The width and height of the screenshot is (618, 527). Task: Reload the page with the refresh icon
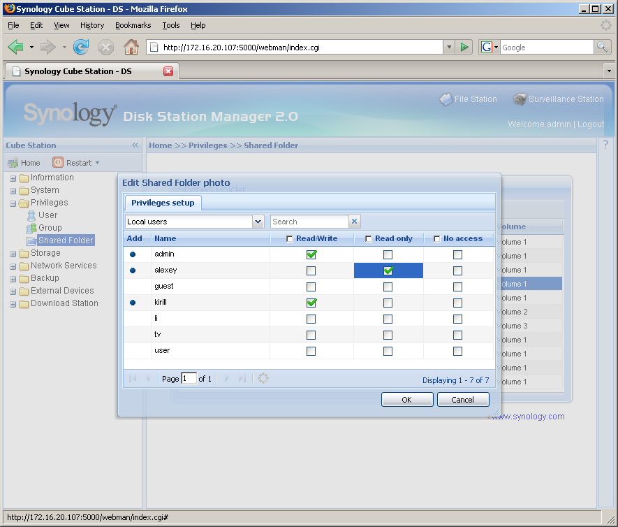[x=81, y=48]
